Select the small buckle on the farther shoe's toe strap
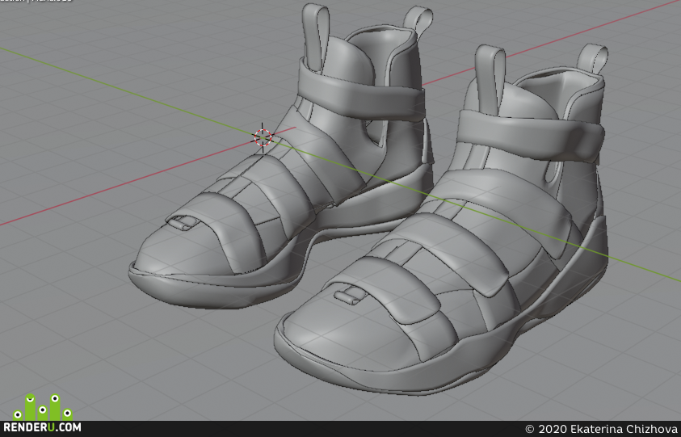 [x=183, y=223]
